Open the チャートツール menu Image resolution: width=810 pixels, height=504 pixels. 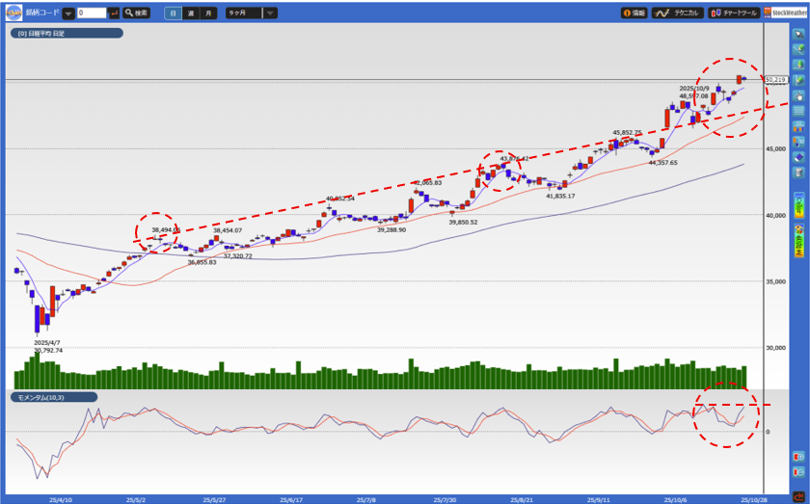[735, 13]
